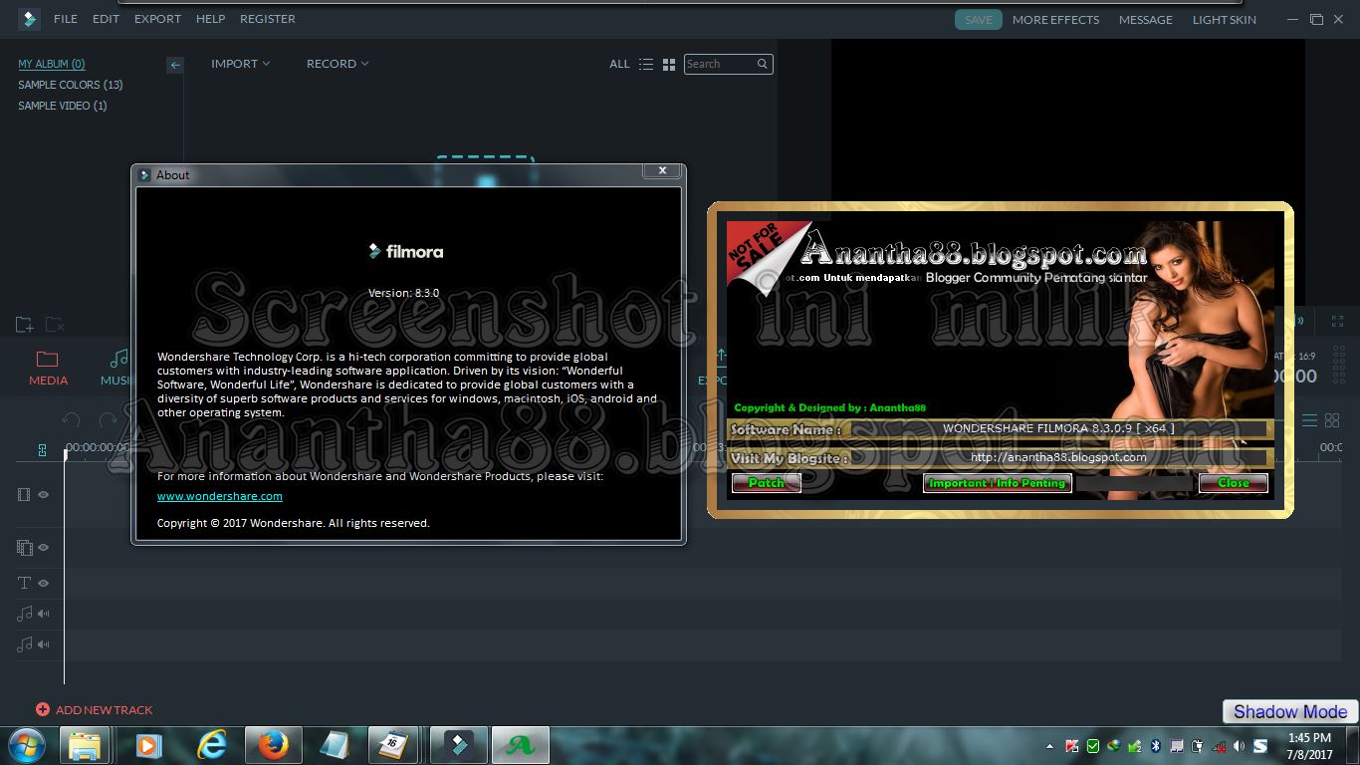Open Internet Explorer from taskbar
Viewport: 1360px width, 765px height.
211,745
